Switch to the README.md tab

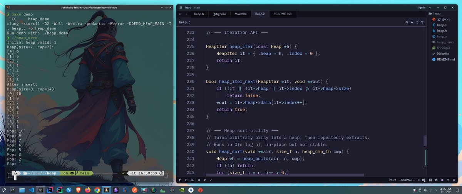[282, 14]
